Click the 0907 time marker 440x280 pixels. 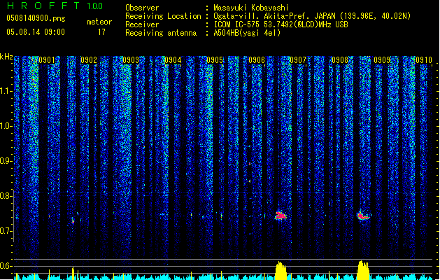point(298,60)
